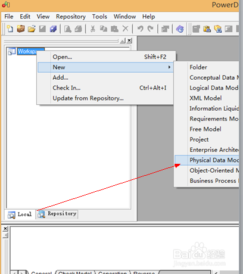Select Project in the New submenu
The height and width of the screenshot is (274, 243).
207,139
